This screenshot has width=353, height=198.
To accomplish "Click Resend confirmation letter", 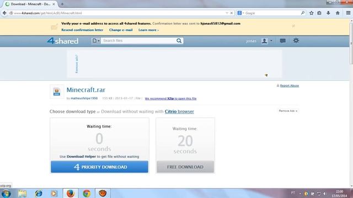I will [x=82, y=30].
